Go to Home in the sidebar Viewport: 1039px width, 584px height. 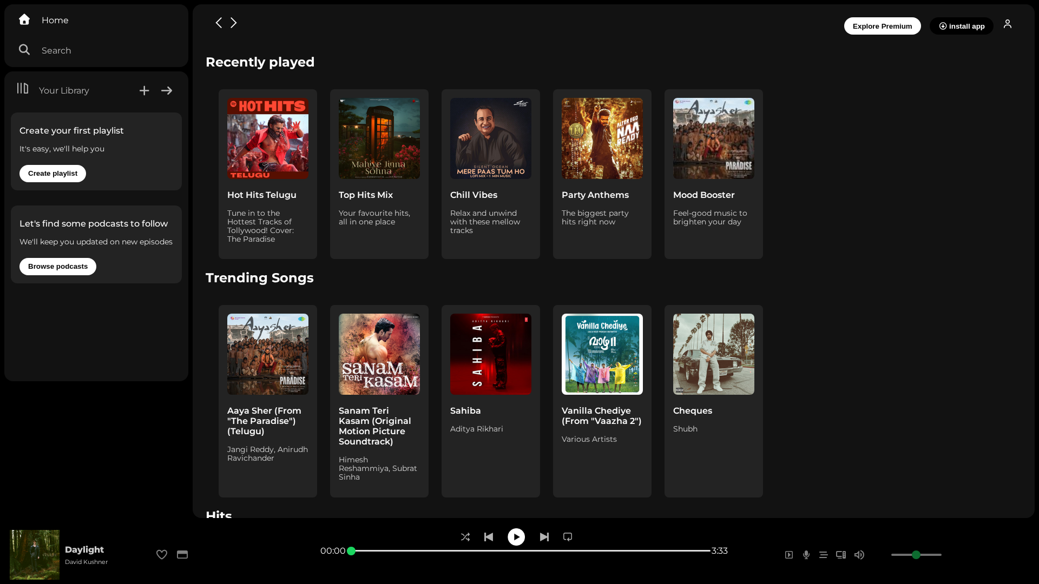[55, 21]
